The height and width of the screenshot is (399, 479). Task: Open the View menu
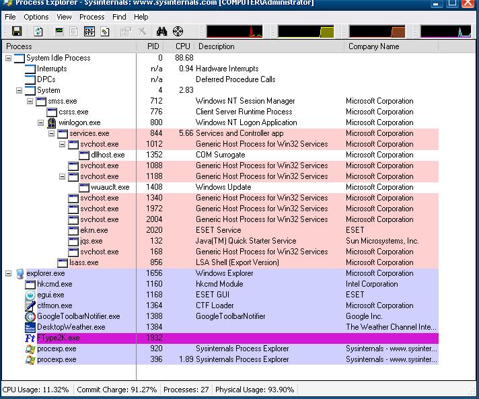coord(64,17)
